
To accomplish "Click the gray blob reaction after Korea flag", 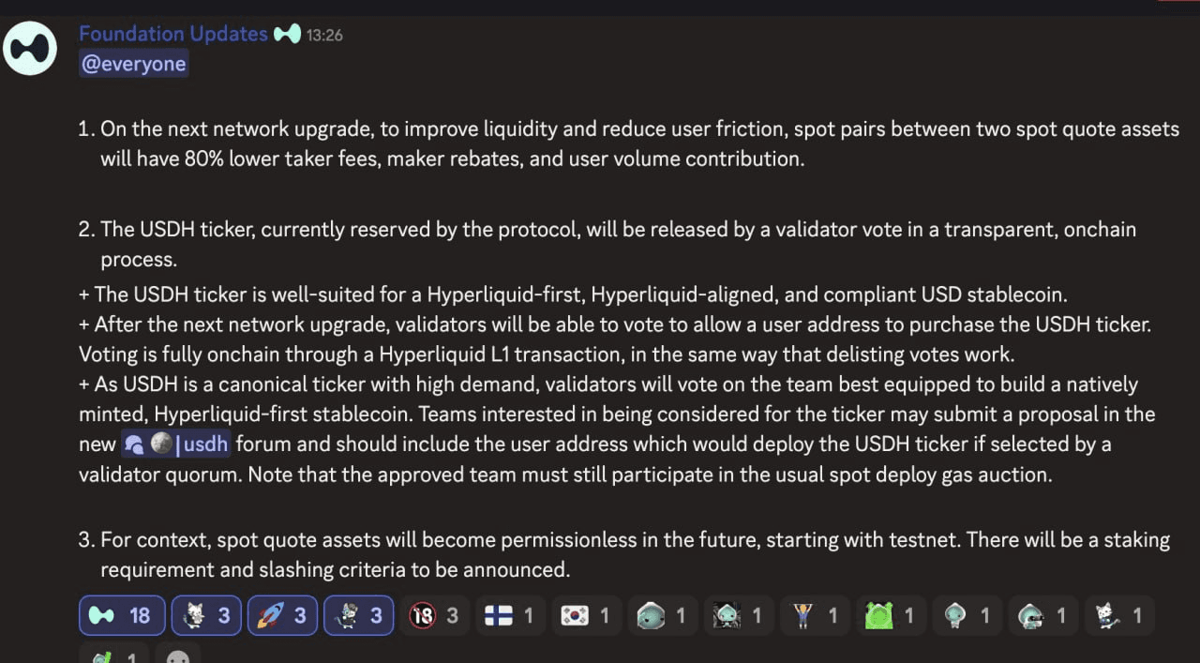I will point(662,615).
